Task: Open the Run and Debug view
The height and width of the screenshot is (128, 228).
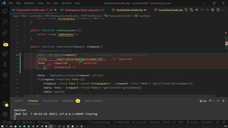Action: click(5, 32)
